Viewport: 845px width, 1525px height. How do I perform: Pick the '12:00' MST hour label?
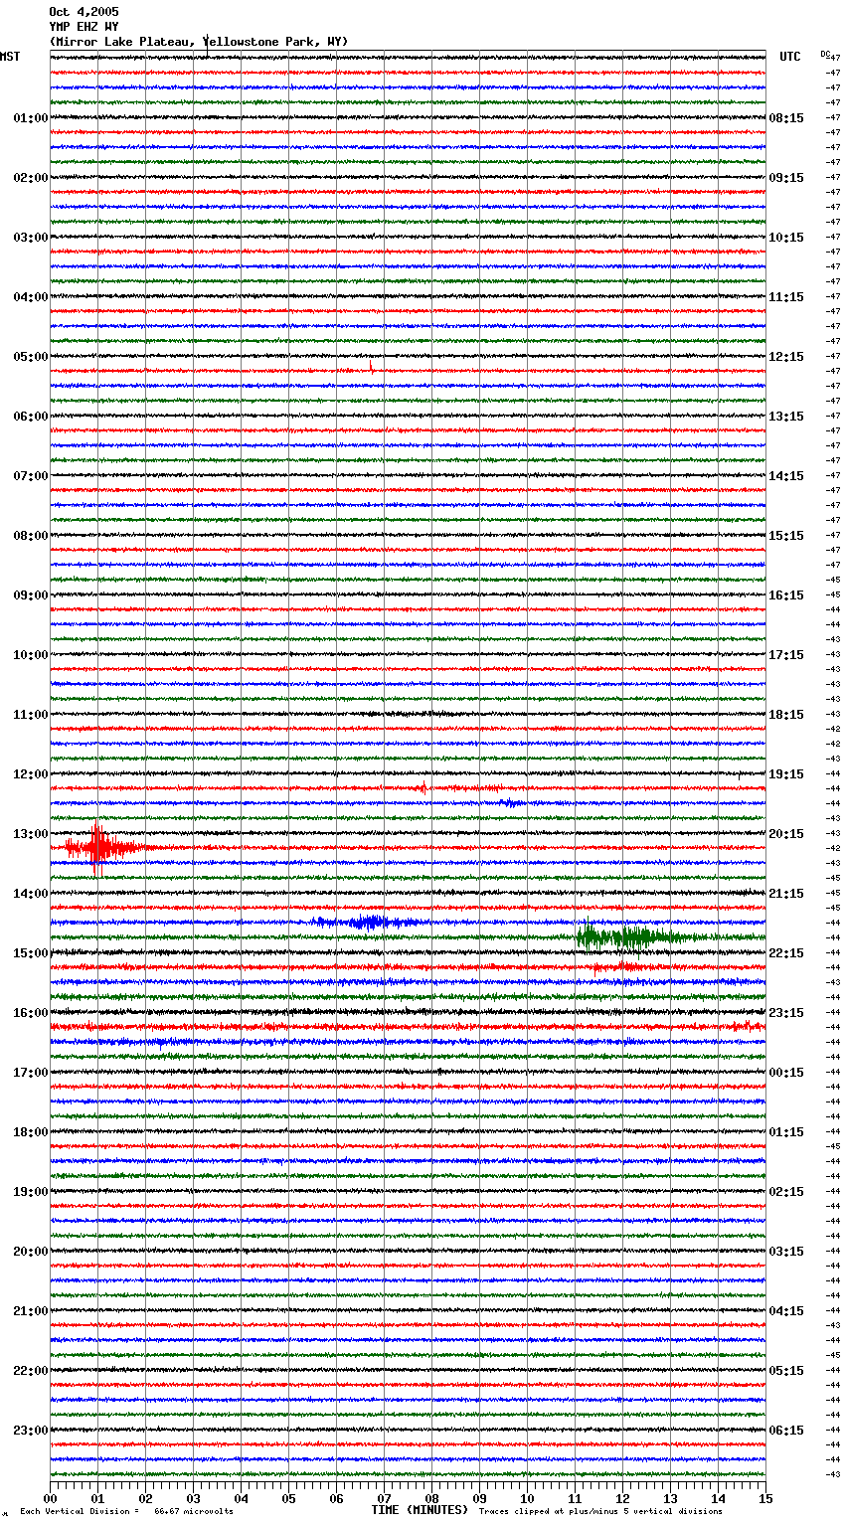point(31,774)
